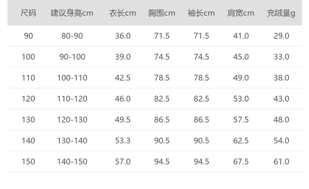The height and width of the screenshot is (189, 309).
Task: Select the 胸围cm column header
Action: point(162,13)
